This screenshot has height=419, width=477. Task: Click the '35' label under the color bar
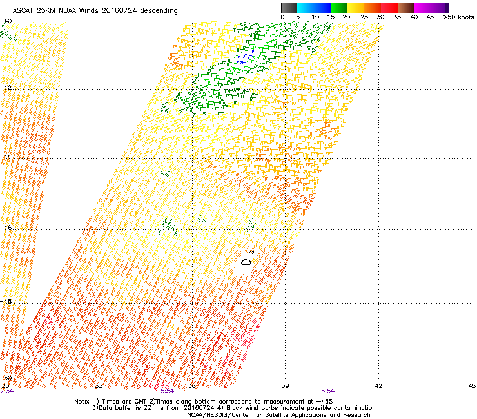397,17
